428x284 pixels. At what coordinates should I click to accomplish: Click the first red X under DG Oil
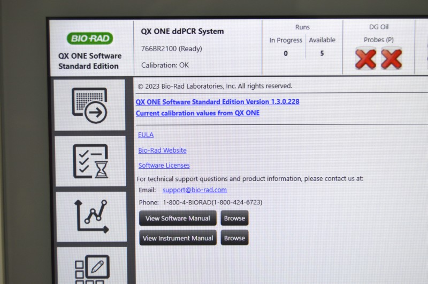pyautogui.click(x=365, y=58)
